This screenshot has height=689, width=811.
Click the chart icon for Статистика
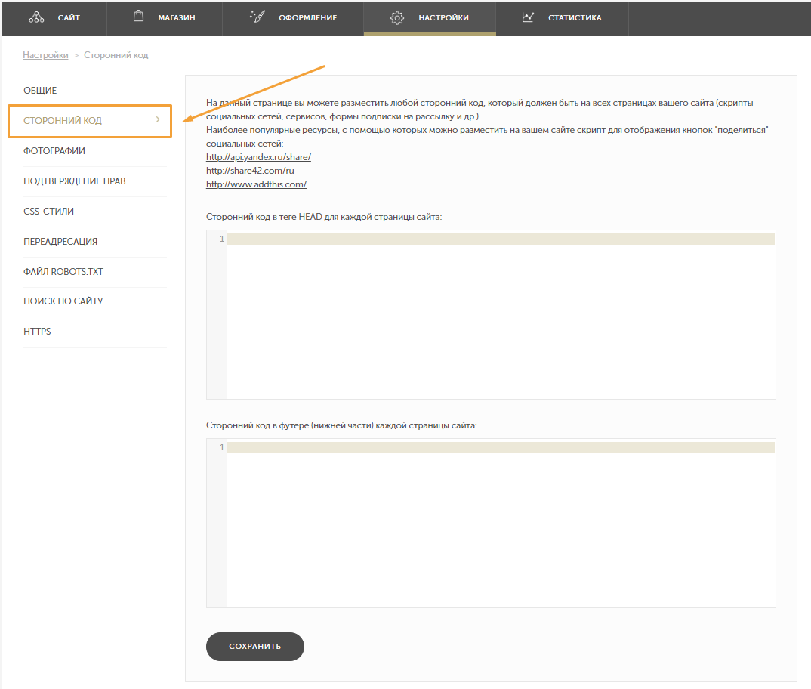coord(528,17)
